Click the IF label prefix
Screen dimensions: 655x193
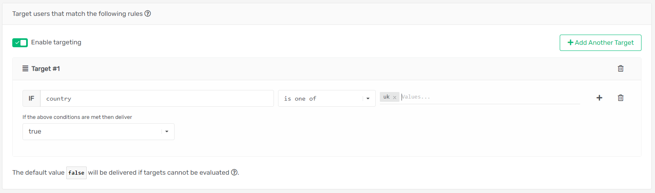click(31, 99)
